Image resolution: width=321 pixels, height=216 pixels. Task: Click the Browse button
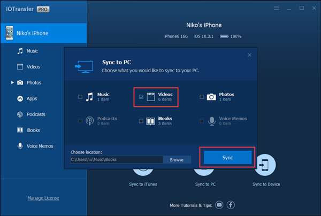[176, 159]
